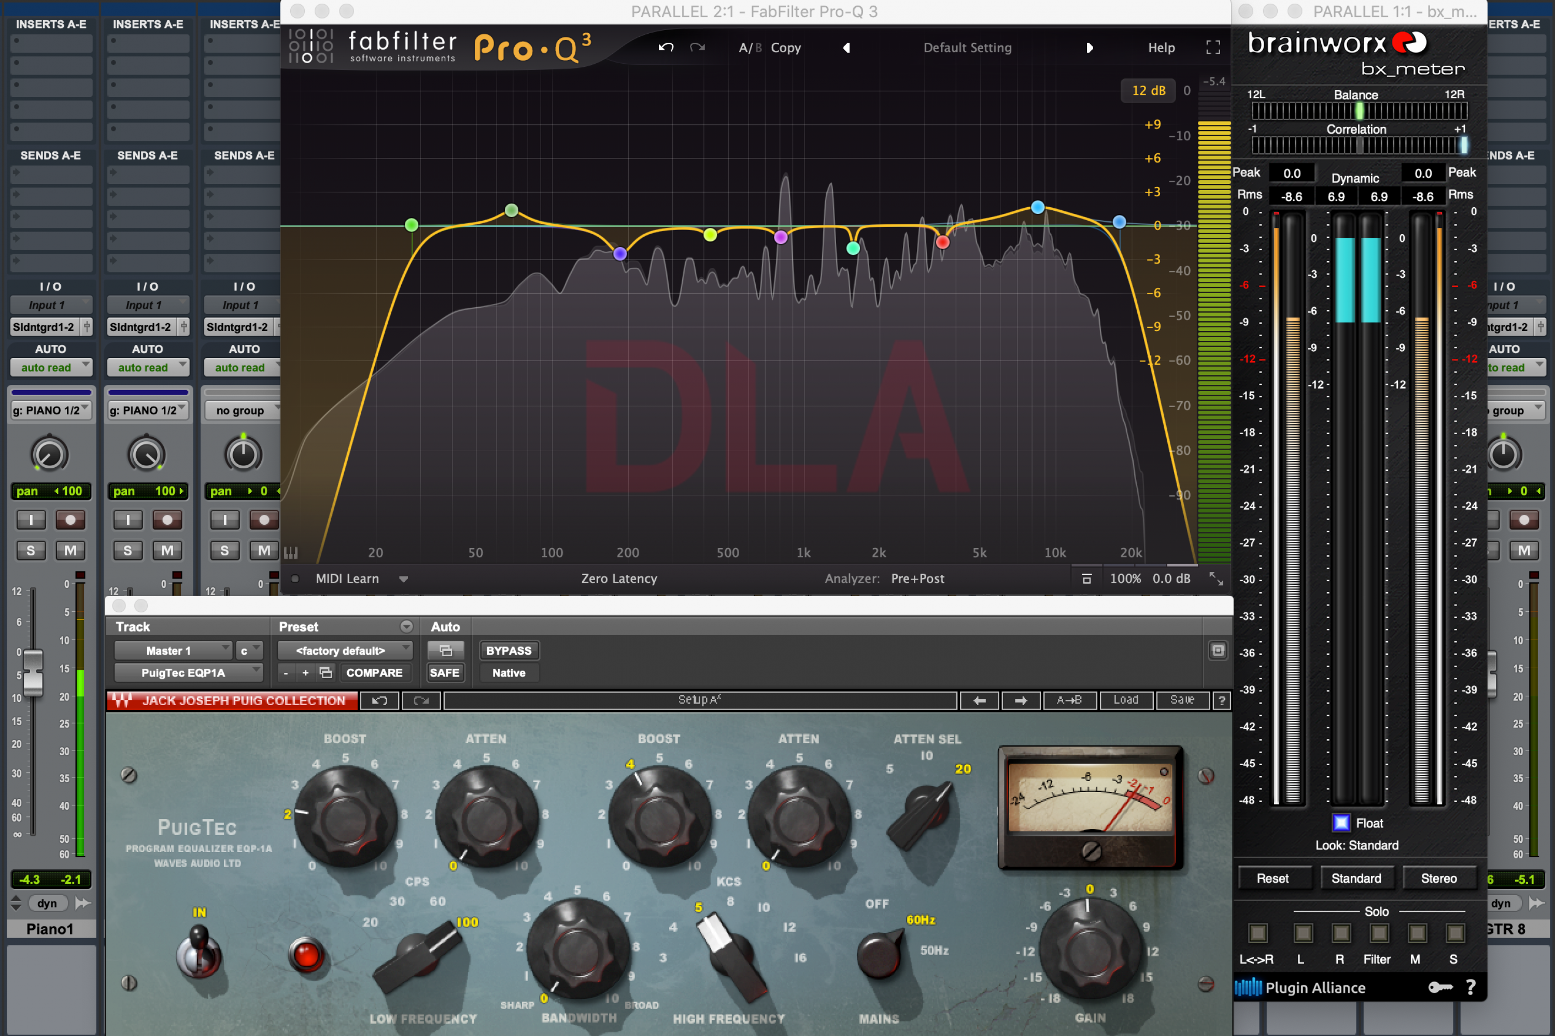Image resolution: width=1555 pixels, height=1036 pixels.
Task: Click the plugin target icon at header right
Action: coord(1218,651)
